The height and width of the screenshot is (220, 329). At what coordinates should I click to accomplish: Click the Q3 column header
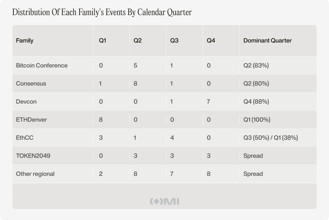(174, 40)
